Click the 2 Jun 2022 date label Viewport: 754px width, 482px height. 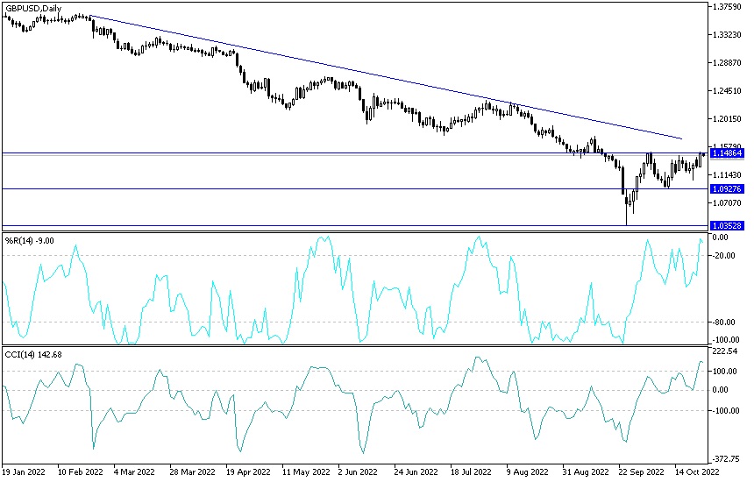(358, 471)
